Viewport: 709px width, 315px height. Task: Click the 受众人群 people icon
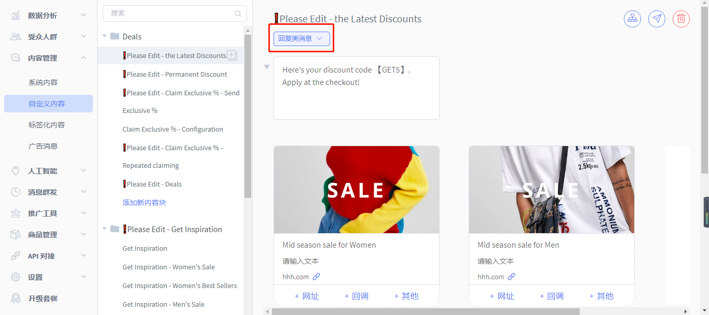16,37
